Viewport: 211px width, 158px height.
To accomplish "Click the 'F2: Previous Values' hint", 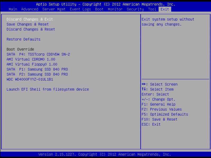I will (162, 109).
